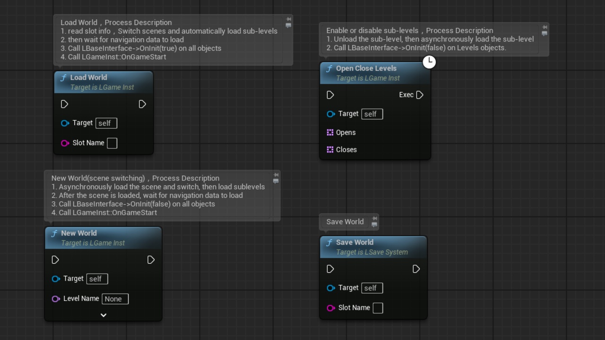Select Load World node title
The image size is (605, 340).
[88, 77]
